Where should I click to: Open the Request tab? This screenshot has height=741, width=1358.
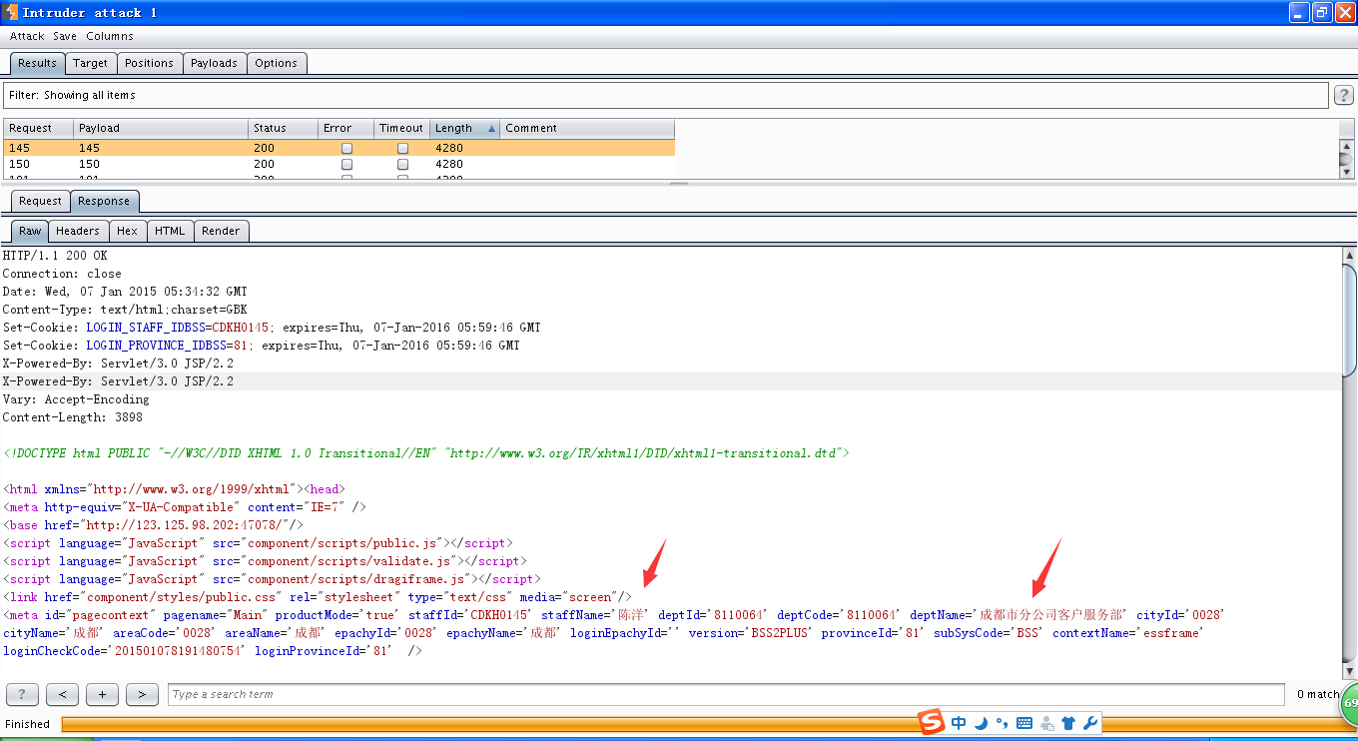tap(40, 201)
